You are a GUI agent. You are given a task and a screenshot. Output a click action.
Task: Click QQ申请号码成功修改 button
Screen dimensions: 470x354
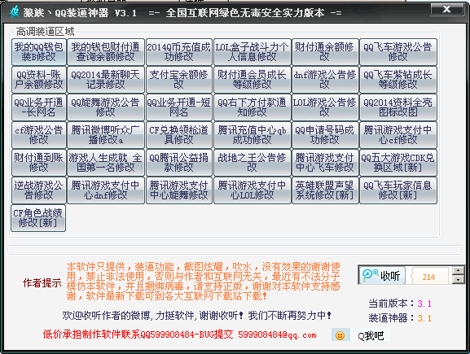click(x=325, y=135)
